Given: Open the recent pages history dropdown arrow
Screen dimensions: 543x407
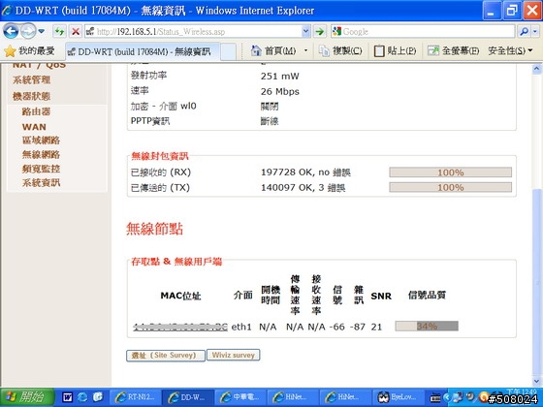Looking at the screenshot, I should pos(41,31).
